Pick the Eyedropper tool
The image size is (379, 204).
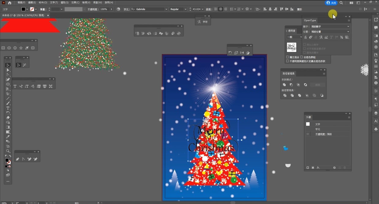click(x=8, y=137)
